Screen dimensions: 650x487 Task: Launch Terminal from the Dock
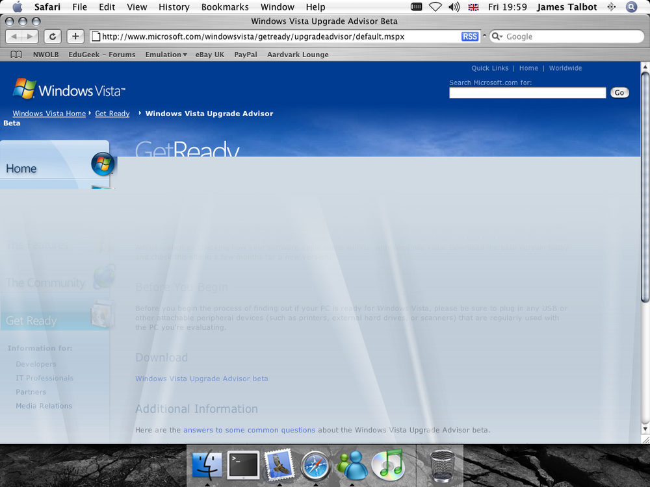[x=243, y=466]
